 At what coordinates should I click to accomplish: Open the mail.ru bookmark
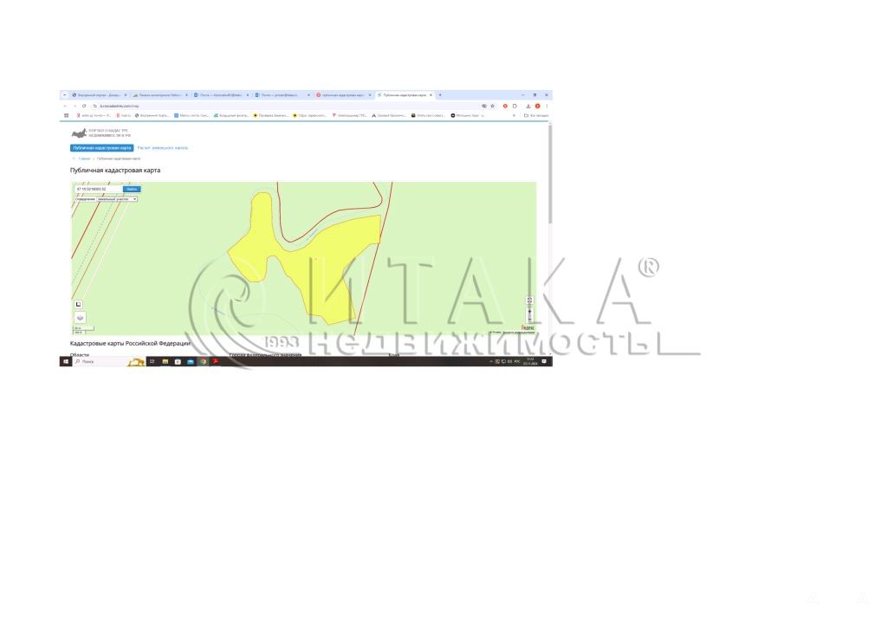(x=123, y=115)
